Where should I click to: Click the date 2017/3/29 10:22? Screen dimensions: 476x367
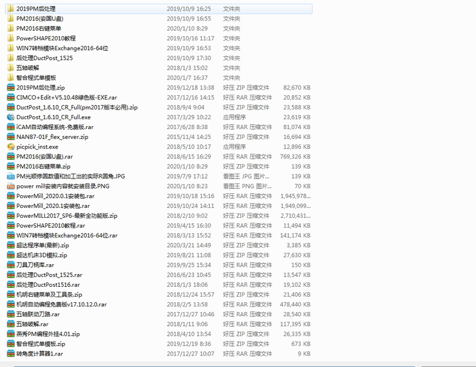coord(189,117)
